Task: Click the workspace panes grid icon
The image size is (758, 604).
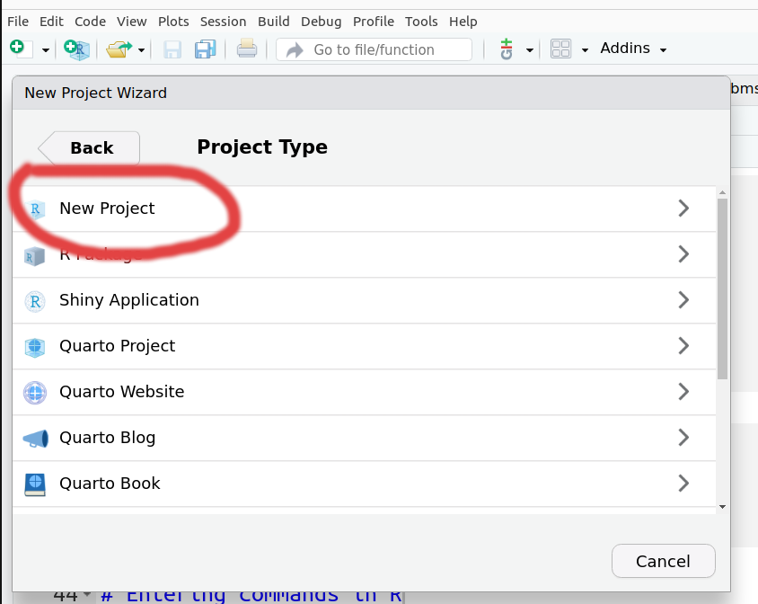Action: click(x=561, y=49)
